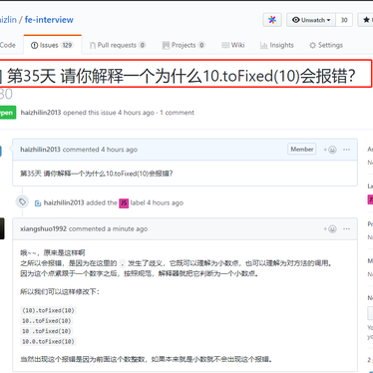The height and width of the screenshot is (373, 373).
Task: Click the code snippet 10.0.toFixed(10)
Action: point(49,341)
